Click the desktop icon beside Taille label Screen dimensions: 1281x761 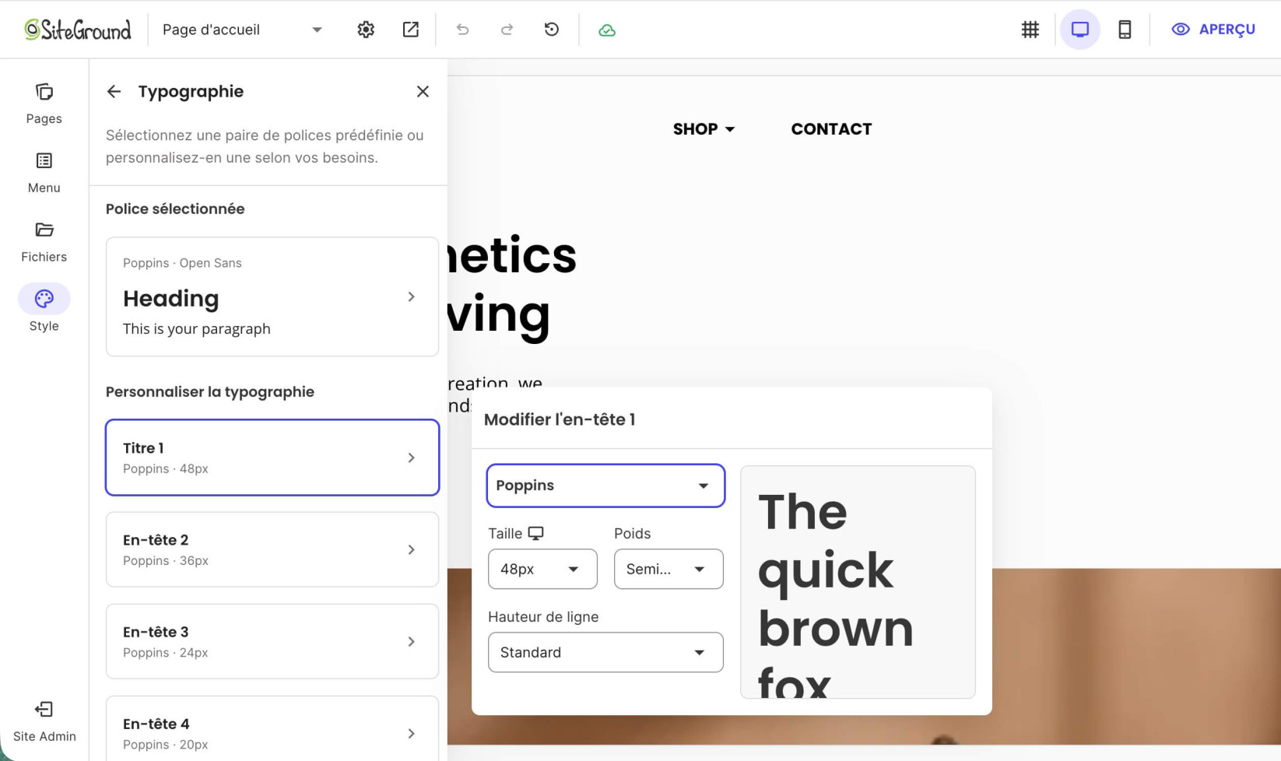(x=535, y=534)
